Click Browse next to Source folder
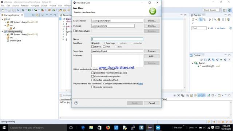Viewport: 233px width, 131px height. pyautogui.click(x=152, y=21)
